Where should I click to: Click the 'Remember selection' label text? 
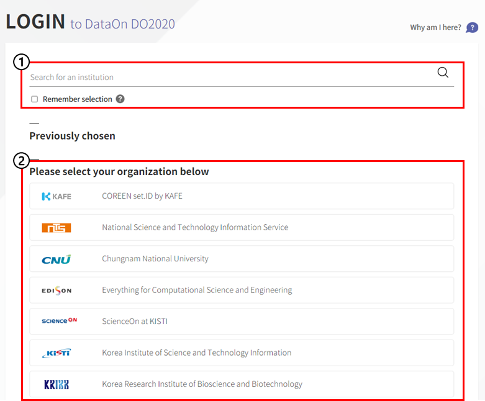[78, 99]
